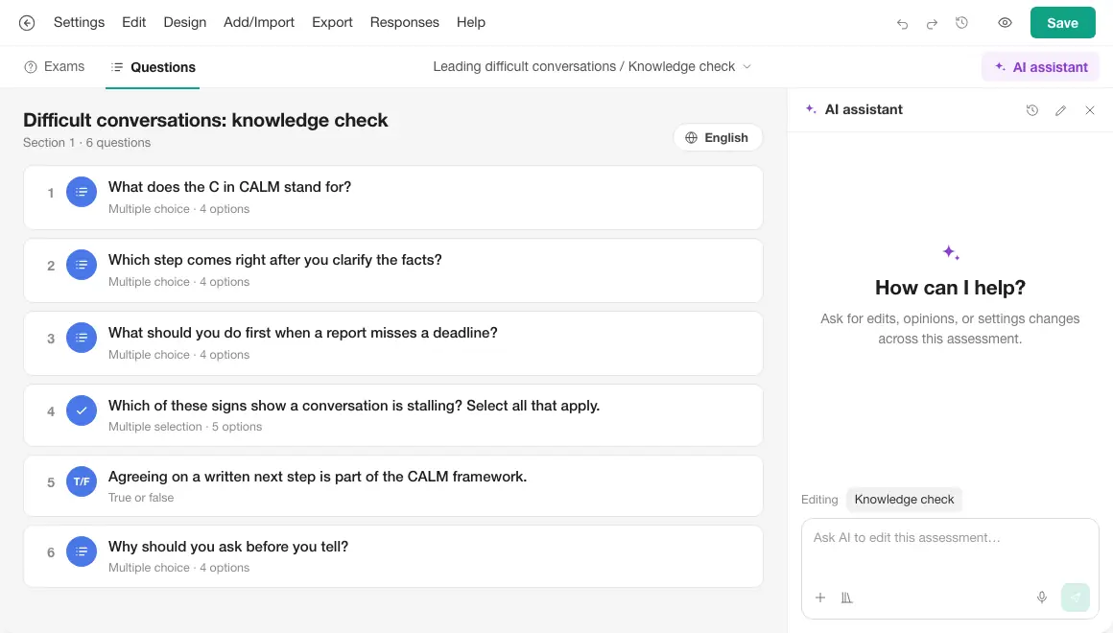Switch to the Exams tab
This screenshot has height=633, width=1113.
click(55, 67)
